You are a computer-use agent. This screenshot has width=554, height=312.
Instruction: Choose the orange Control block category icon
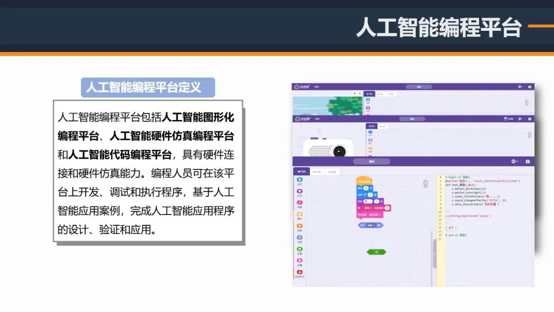(x=300, y=226)
